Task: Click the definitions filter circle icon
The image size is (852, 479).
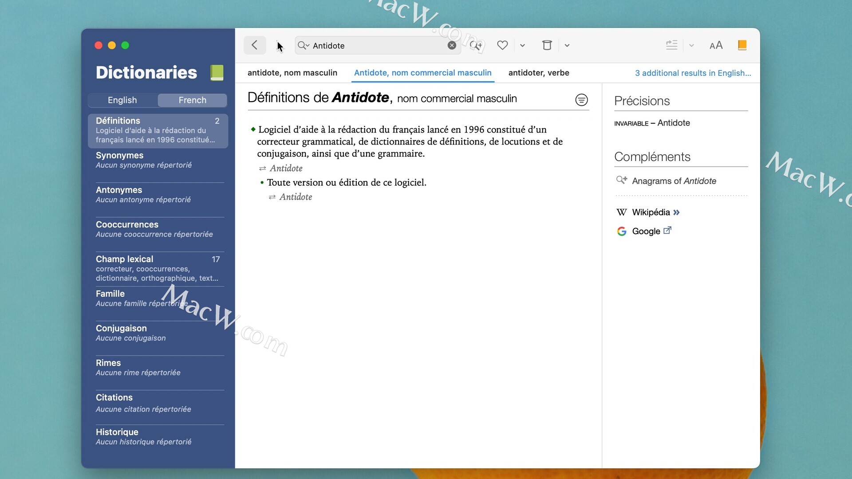Action: [581, 100]
